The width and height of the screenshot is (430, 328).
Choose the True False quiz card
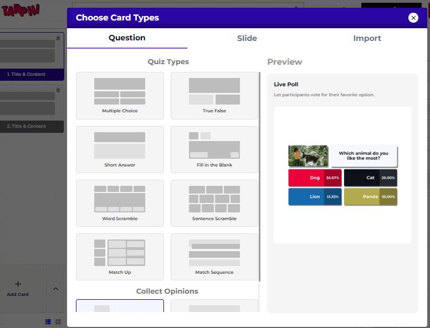click(x=214, y=95)
